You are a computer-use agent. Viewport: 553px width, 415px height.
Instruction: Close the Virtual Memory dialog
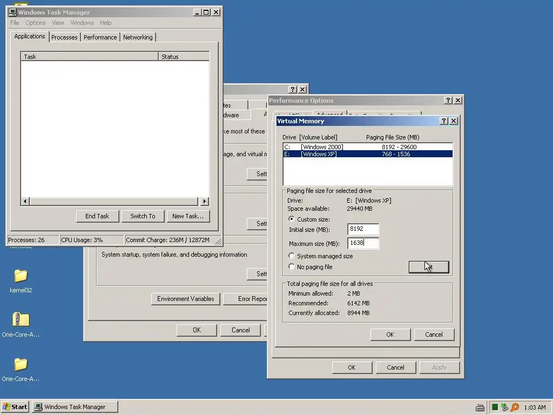454,121
